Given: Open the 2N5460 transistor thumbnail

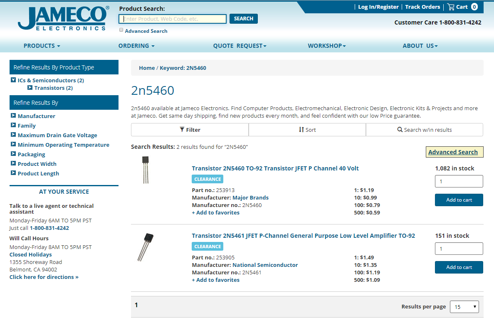Looking at the screenshot, I should pyautogui.click(x=145, y=170).
